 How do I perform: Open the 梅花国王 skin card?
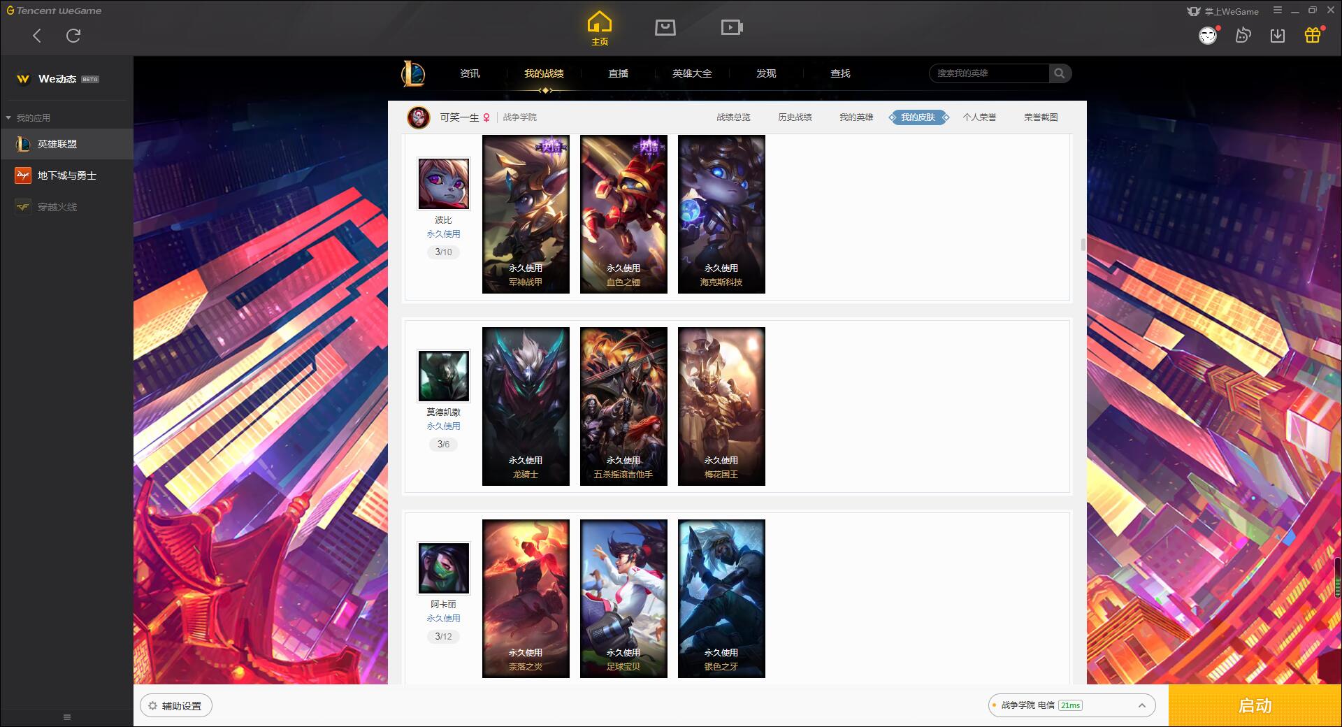click(x=721, y=406)
